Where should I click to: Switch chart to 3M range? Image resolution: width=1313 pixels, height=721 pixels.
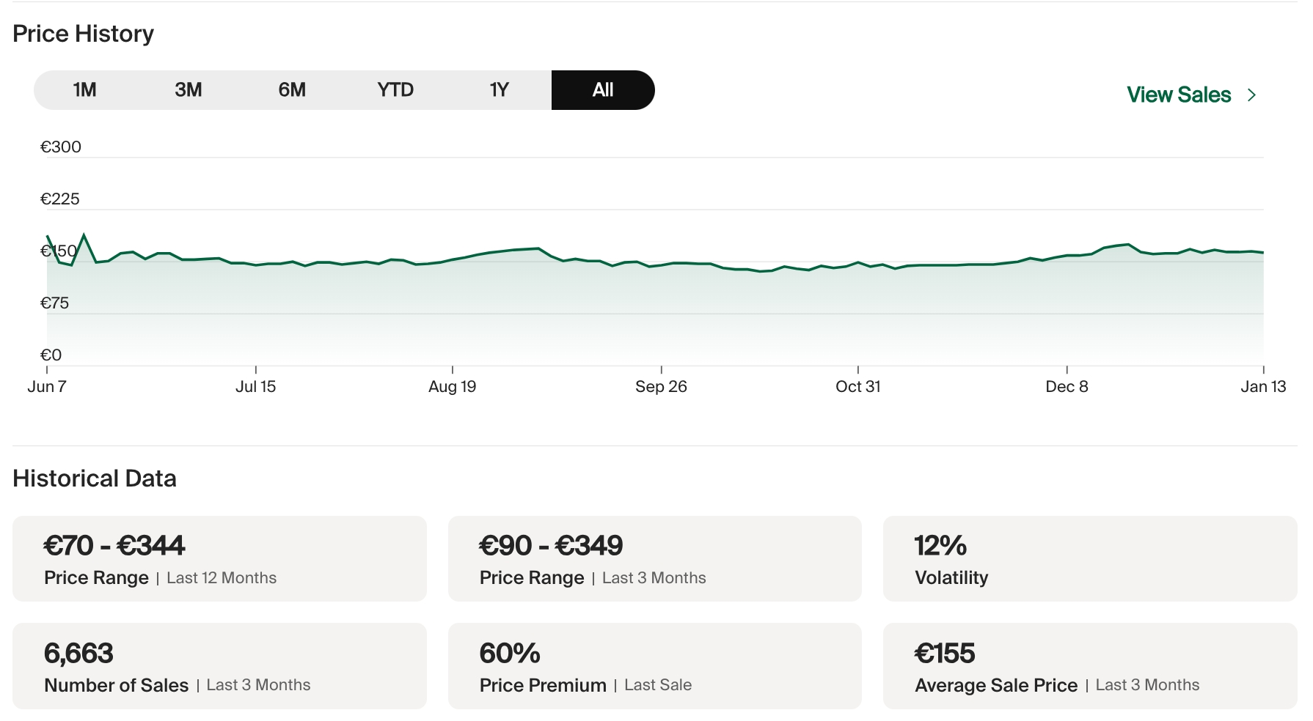tap(189, 90)
